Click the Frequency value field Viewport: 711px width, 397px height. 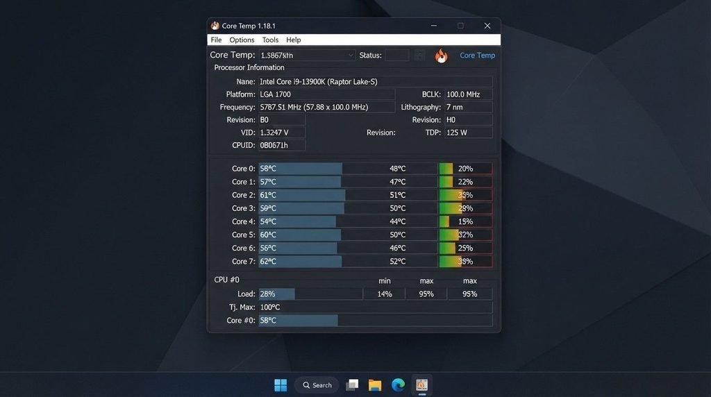click(x=326, y=107)
